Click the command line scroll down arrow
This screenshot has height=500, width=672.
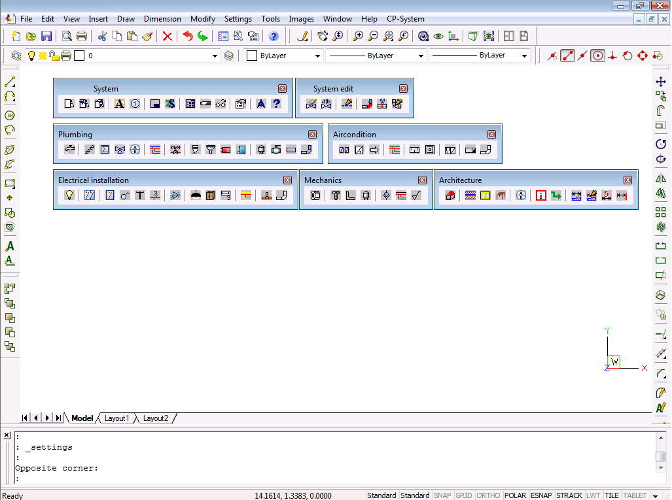660,468
